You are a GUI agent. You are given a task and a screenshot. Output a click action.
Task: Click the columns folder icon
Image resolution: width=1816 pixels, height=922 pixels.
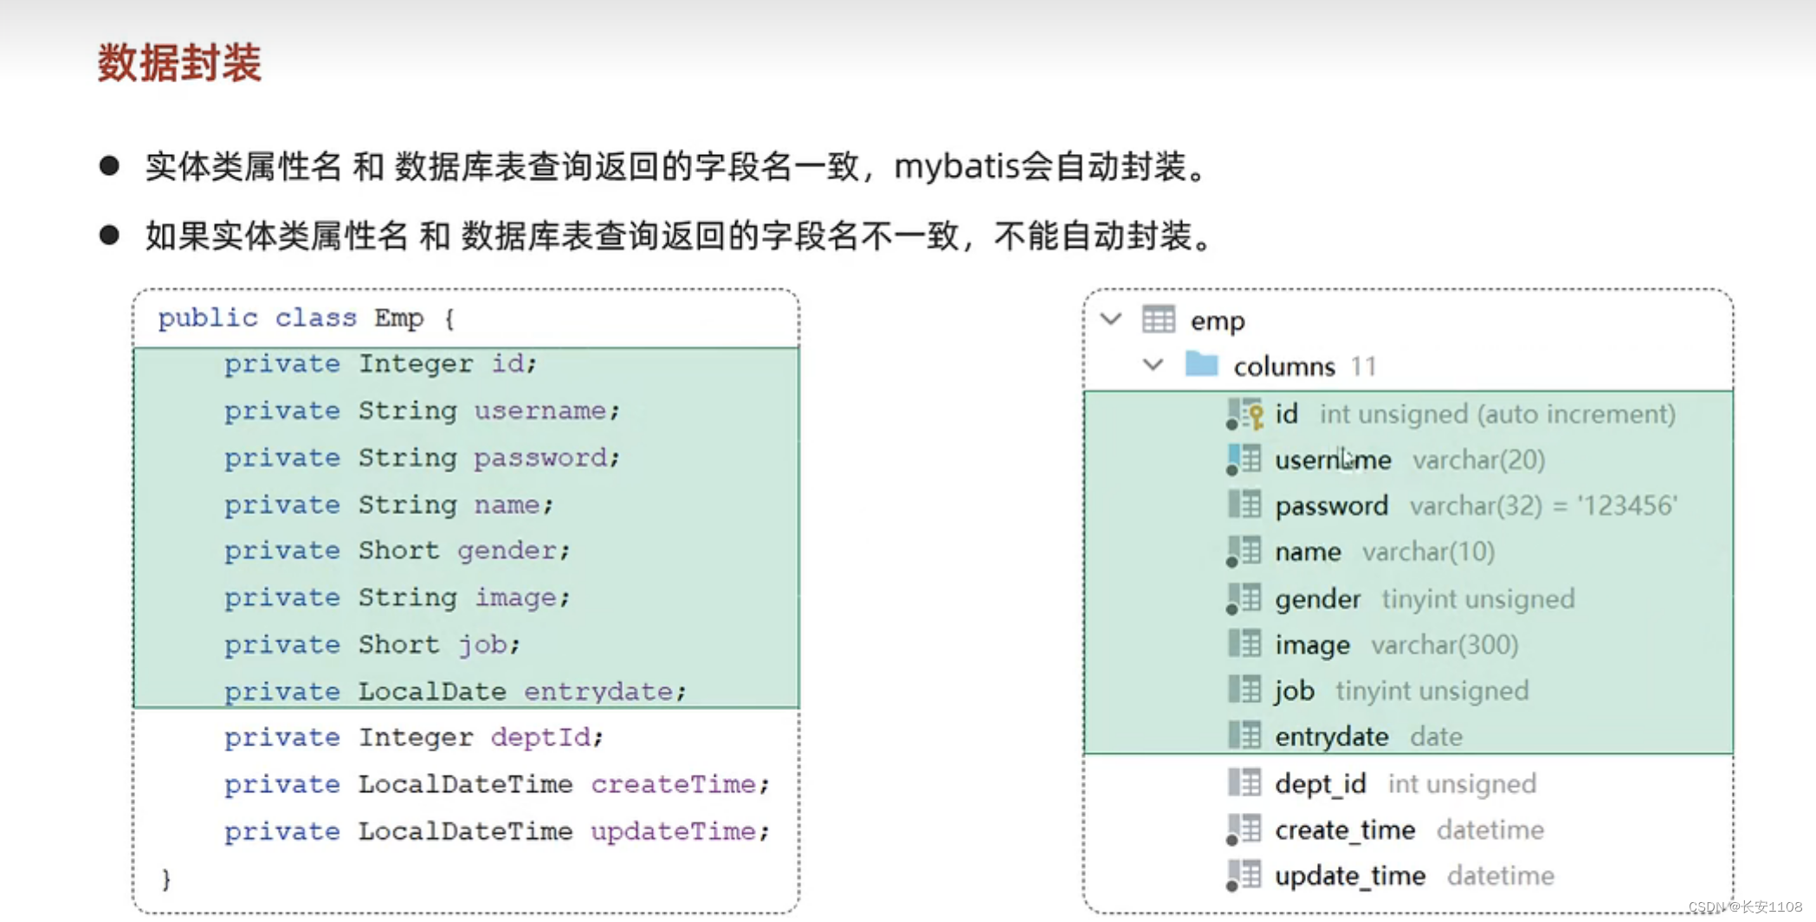pos(1202,364)
